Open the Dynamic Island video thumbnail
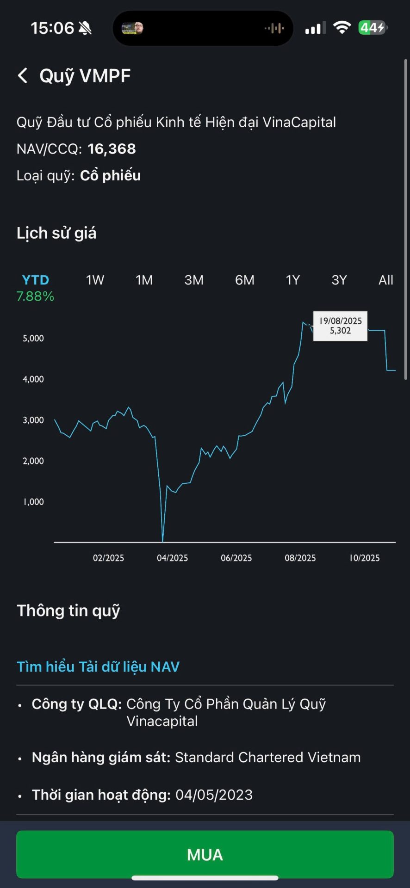This screenshot has width=410, height=888. click(132, 28)
